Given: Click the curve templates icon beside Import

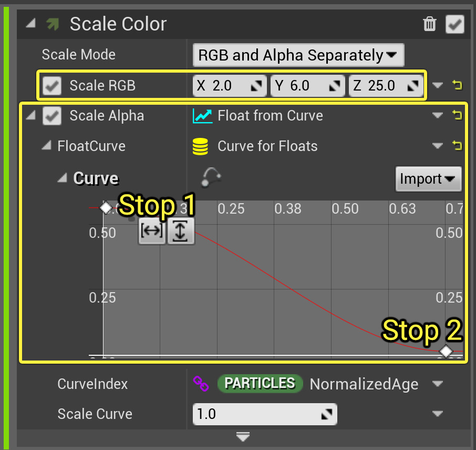Looking at the screenshot, I should 210,177.
